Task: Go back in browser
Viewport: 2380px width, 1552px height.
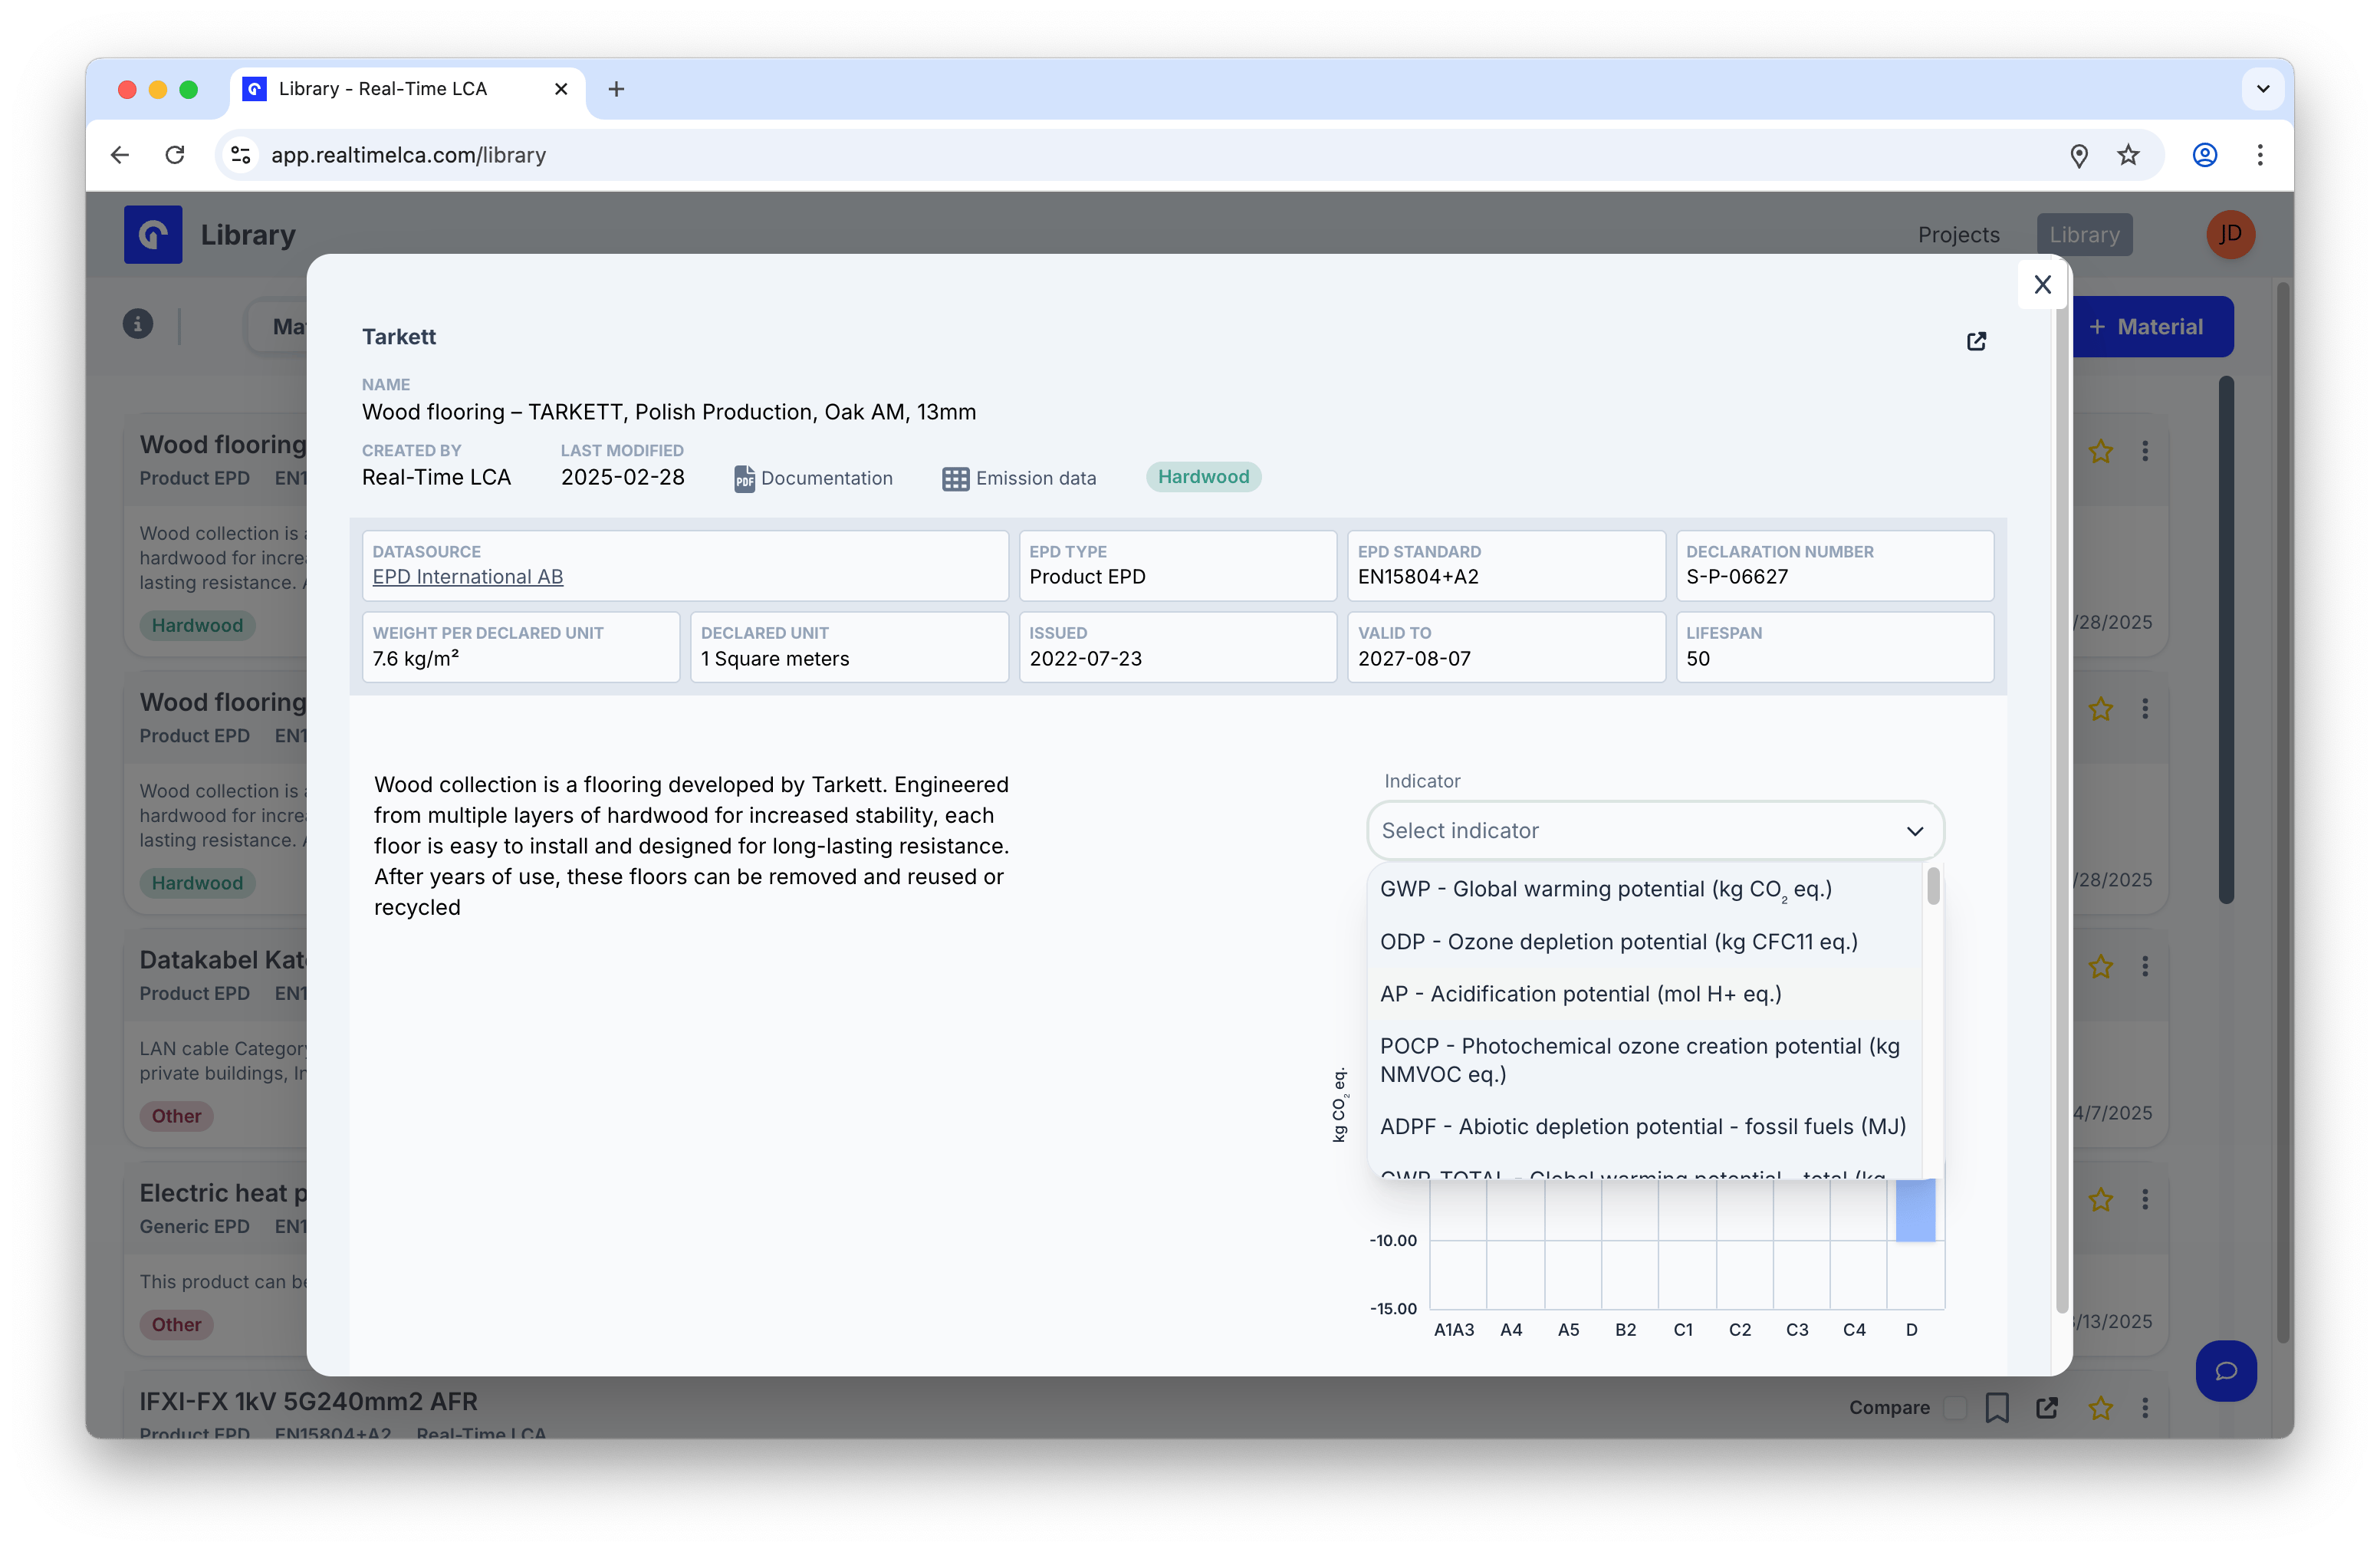Action: (x=120, y=155)
